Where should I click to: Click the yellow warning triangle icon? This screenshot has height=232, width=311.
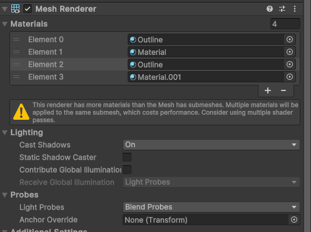point(21,112)
